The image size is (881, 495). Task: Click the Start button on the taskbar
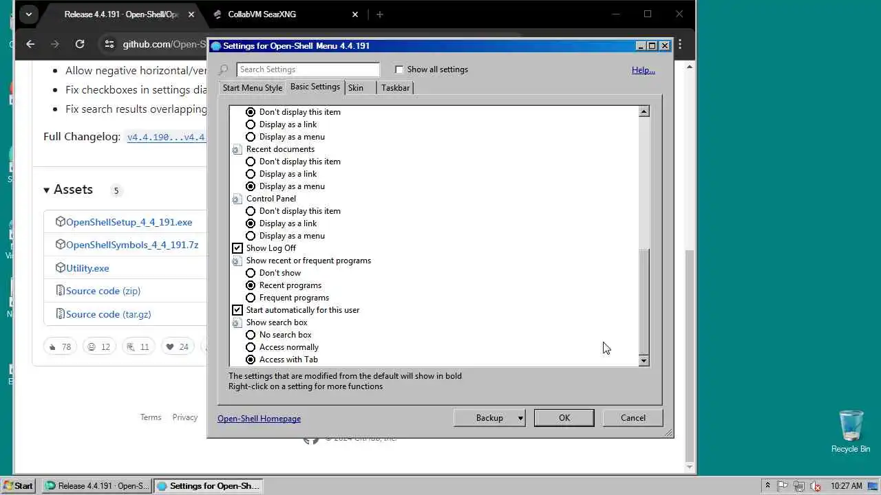[x=19, y=485]
